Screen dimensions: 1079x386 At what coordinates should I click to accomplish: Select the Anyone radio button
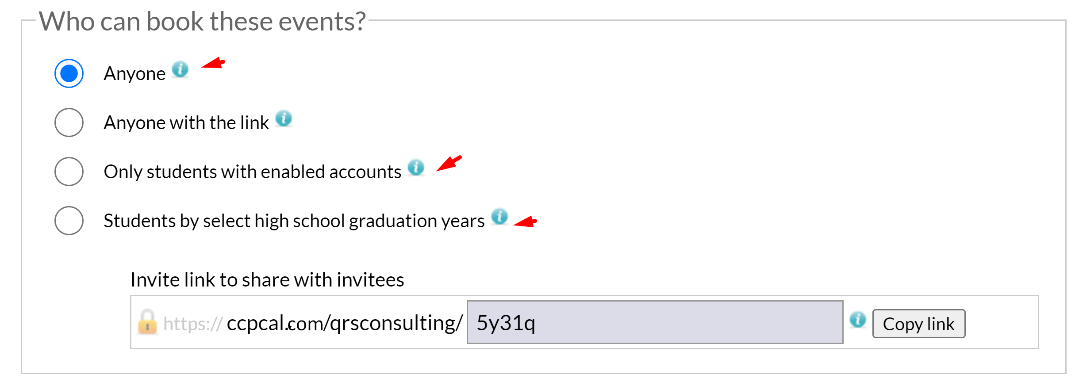69,73
